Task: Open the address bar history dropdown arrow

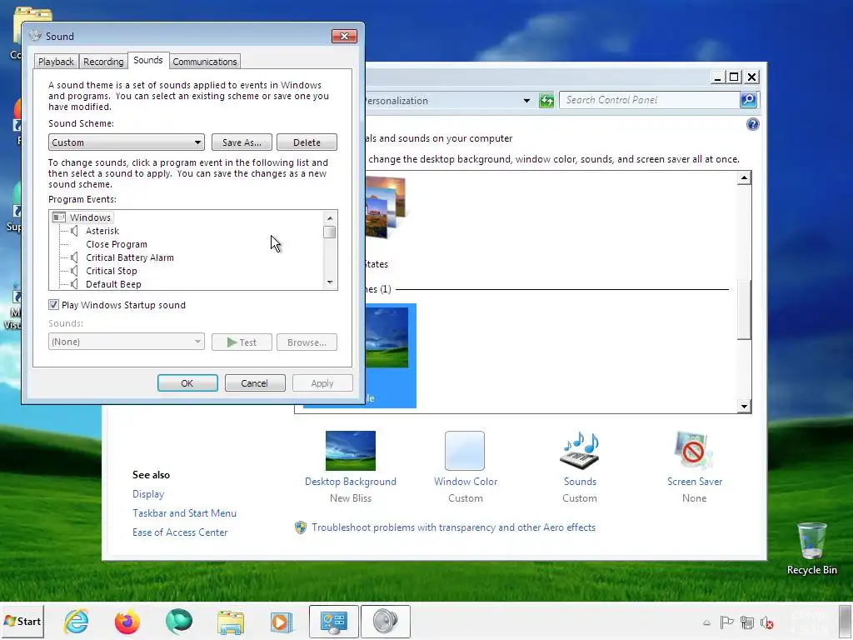Action: (526, 101)
